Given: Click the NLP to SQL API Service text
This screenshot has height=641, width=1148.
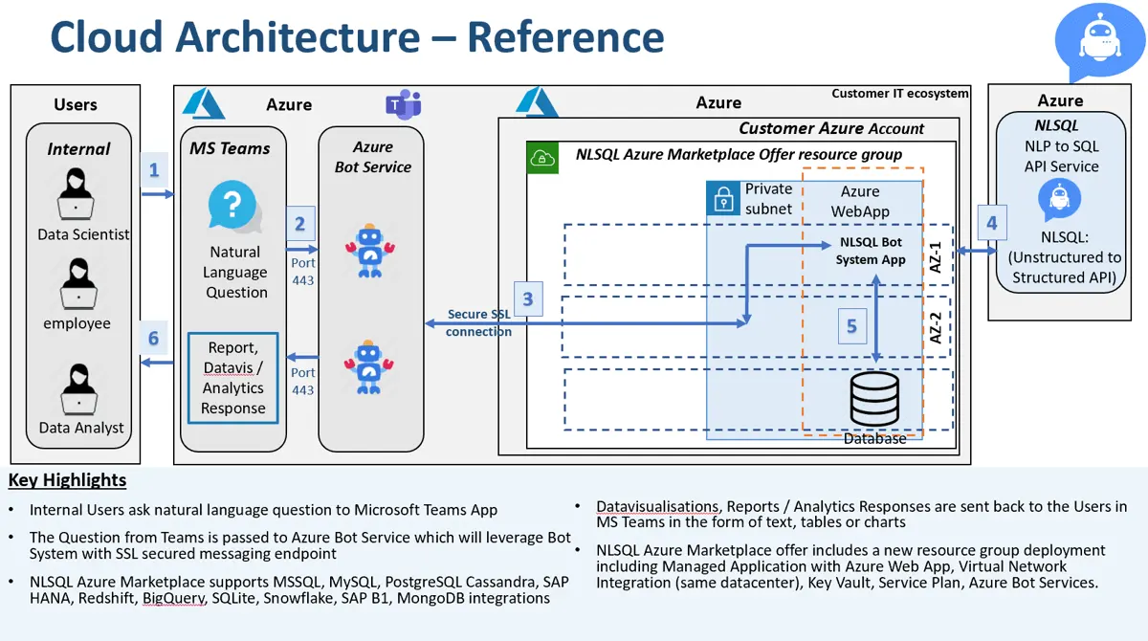Looking at the screenshot, I should click(1060, 156).
